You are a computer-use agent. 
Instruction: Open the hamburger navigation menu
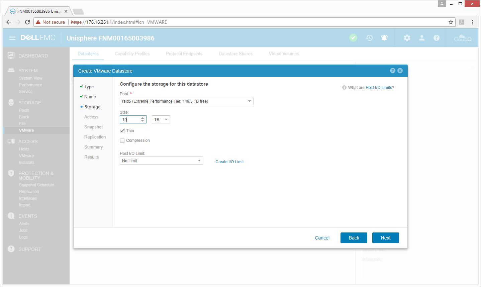click(12, 38)
